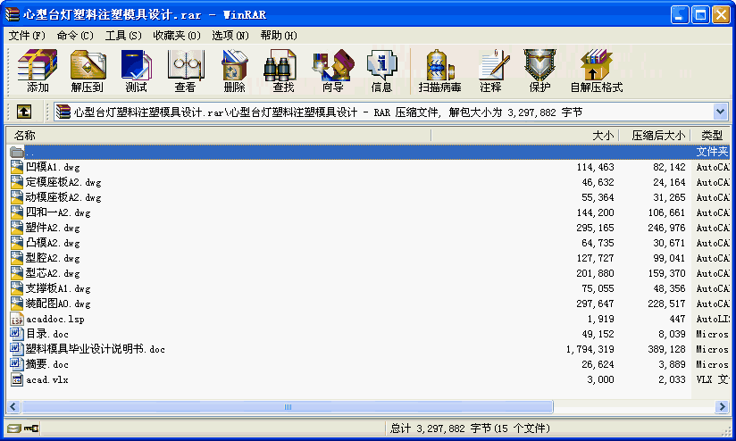Expand the address path dropdown arrow

coord(720,112)
